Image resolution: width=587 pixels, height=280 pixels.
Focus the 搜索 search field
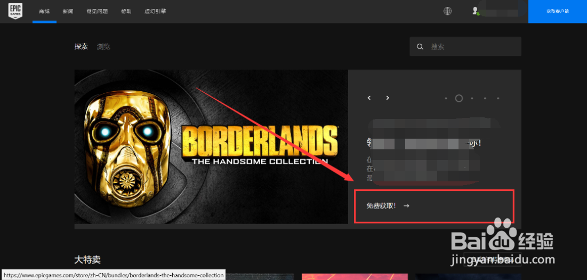click(x=465, y=47)
